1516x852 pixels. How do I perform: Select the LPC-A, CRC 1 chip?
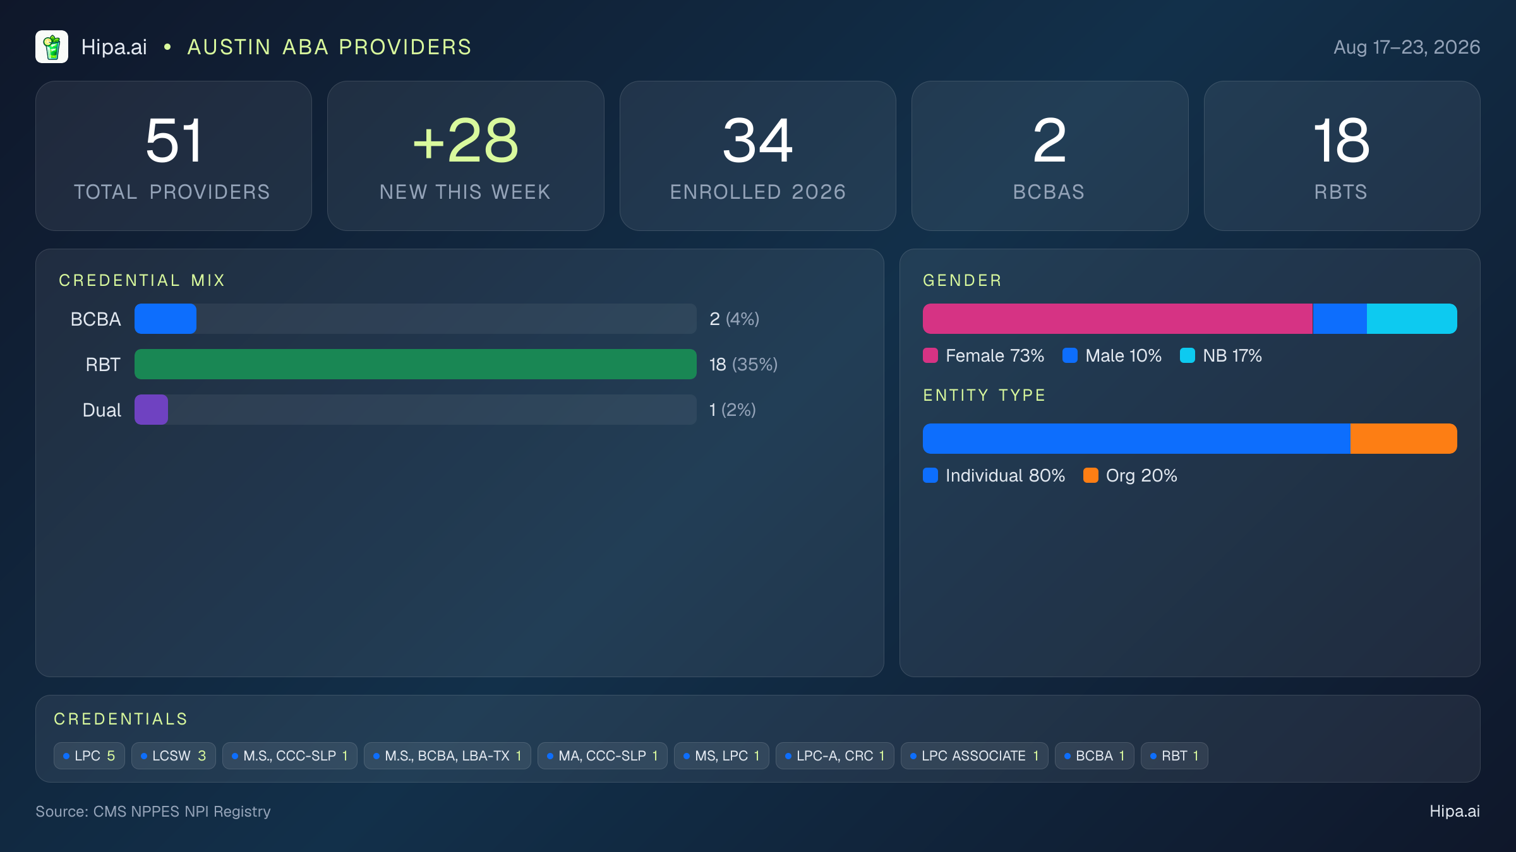point(835,755)
